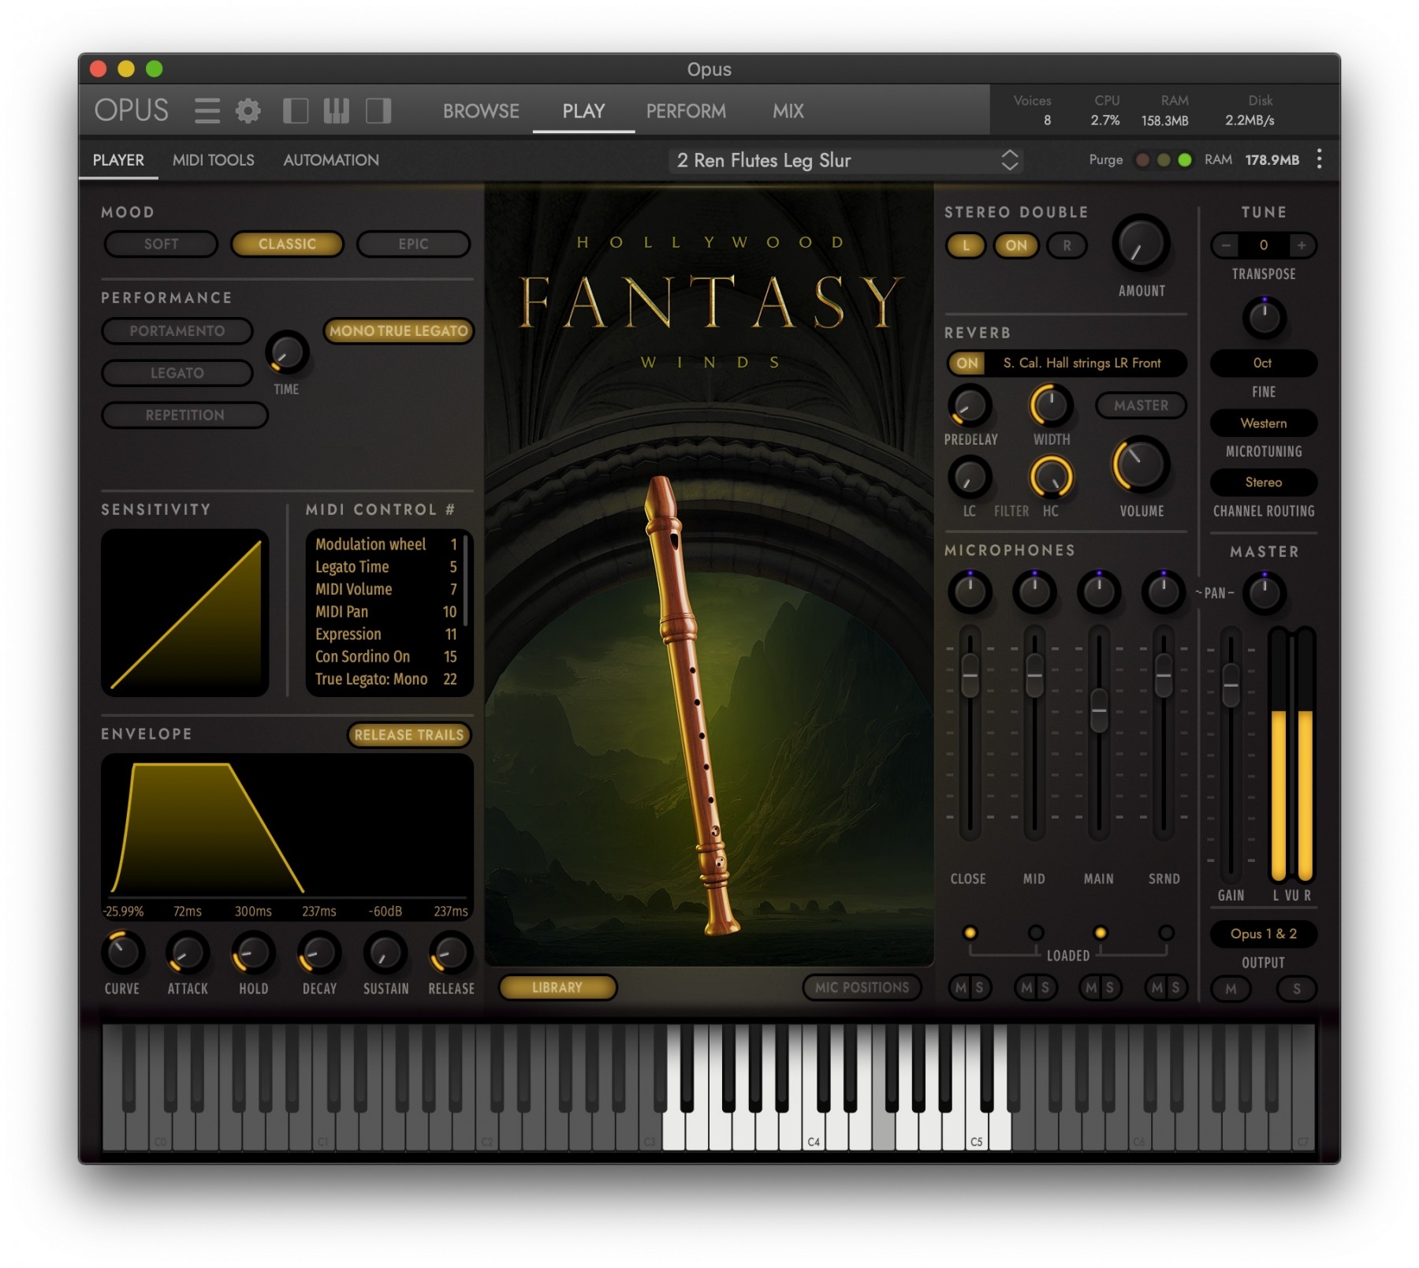Screen dimensions: 1419x1268
Task: Increase transpose with plus button
Action: click(x=1302, y=245)
